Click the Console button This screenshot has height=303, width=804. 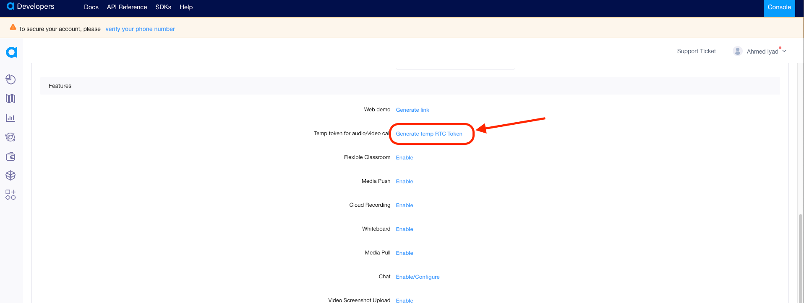coord(779,8)
